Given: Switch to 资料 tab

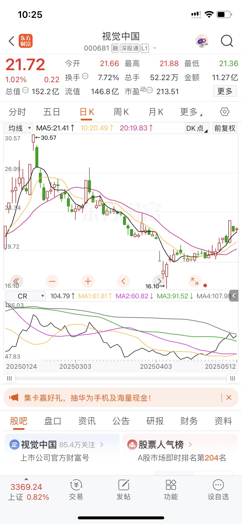Looking at the screenshot, I should pyautogui.click(x=223, y=421).
